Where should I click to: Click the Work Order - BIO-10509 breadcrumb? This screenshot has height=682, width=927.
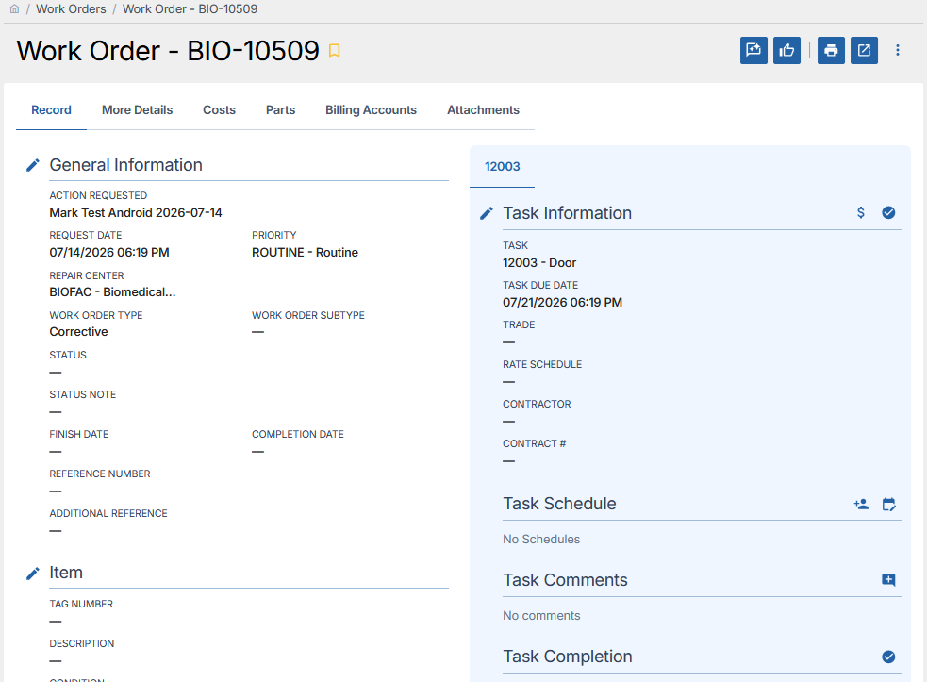click(190, 8)
